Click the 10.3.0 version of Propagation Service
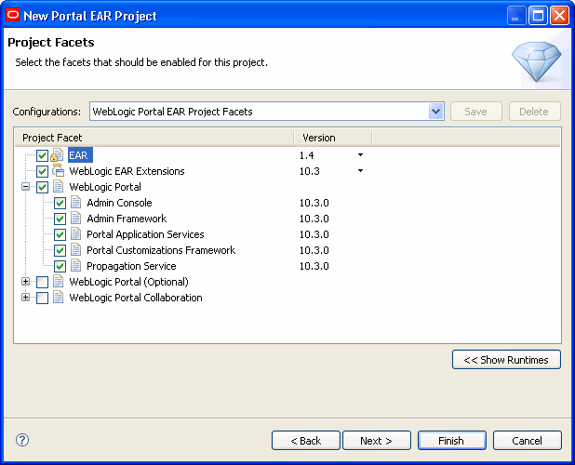The width and height of the screenshot is (575, 465). pos(314,266)
